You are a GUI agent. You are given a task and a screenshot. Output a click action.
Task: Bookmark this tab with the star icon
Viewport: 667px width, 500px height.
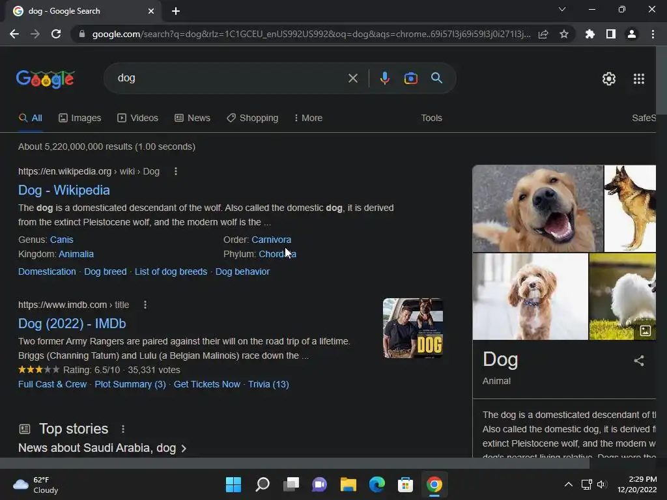click(563, 34)
